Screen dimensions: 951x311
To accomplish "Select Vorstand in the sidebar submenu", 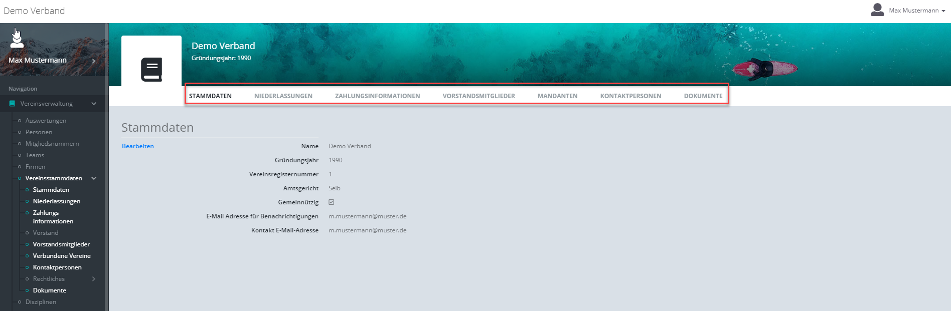I will pyautogui.click(x=46, y=233).
